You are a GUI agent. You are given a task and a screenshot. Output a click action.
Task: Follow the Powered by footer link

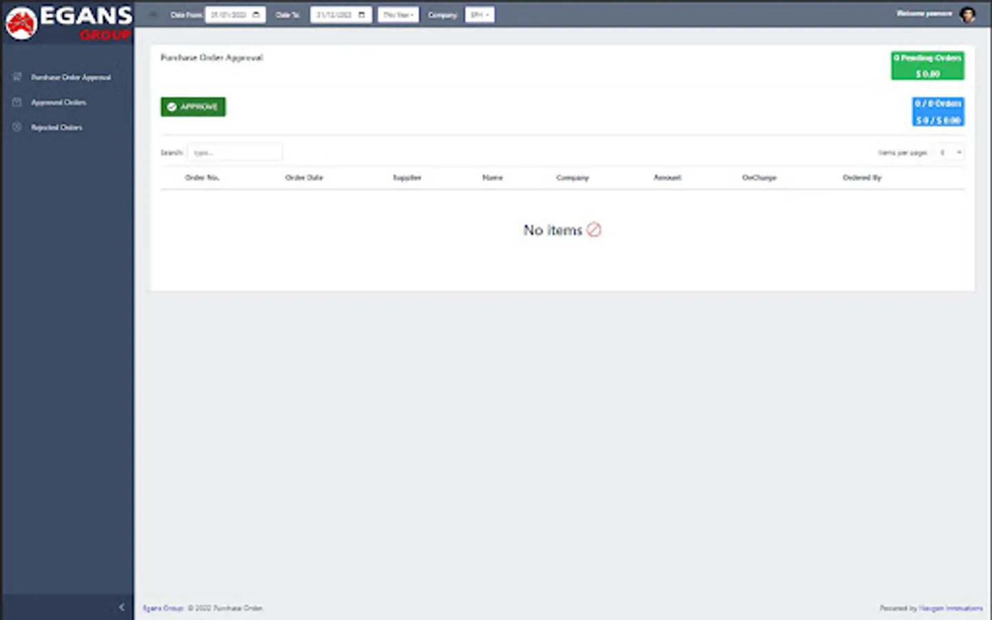tap(951, 608)
